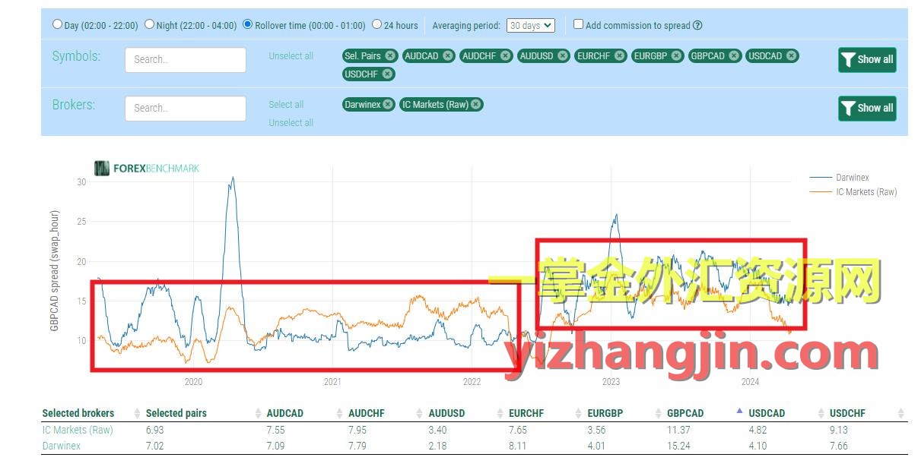The image size is (918, 470).
Task: Select the 7.09 AUDCAD cell
Action: (x=276, y=446)
